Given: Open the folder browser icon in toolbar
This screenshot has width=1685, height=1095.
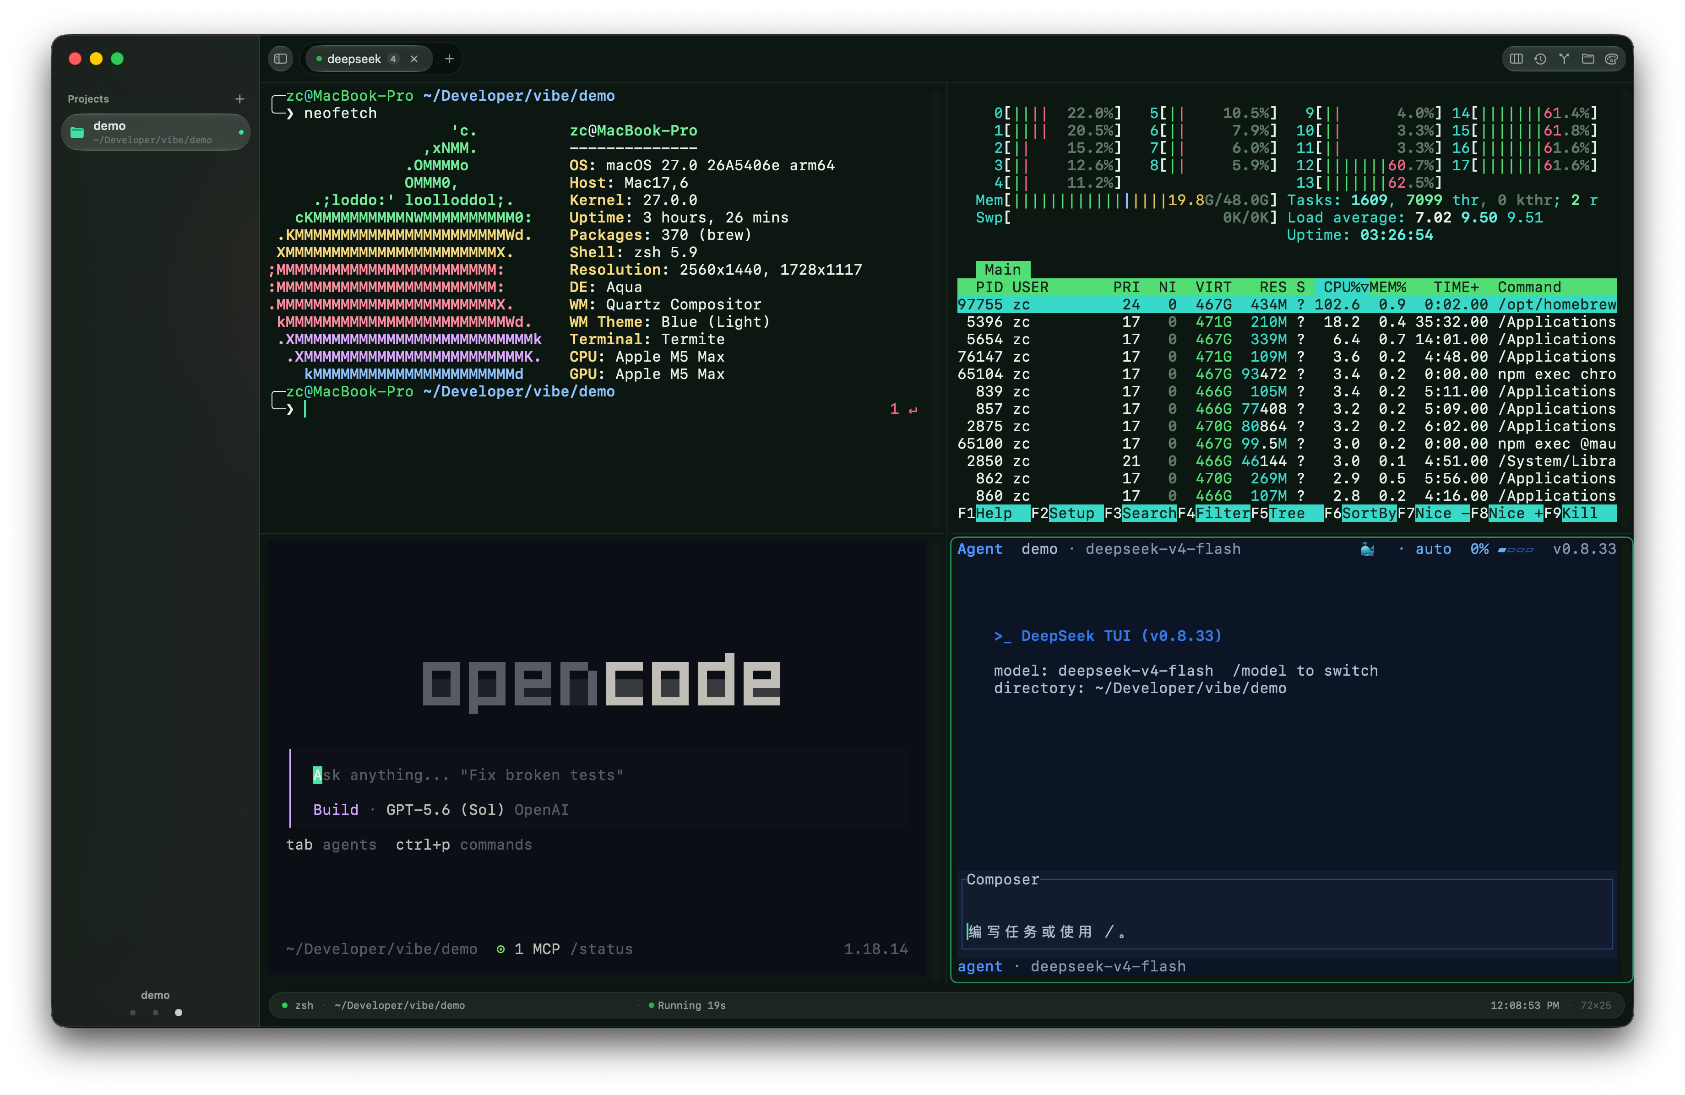Looking at the screenshot, I should pos(1588,59).
